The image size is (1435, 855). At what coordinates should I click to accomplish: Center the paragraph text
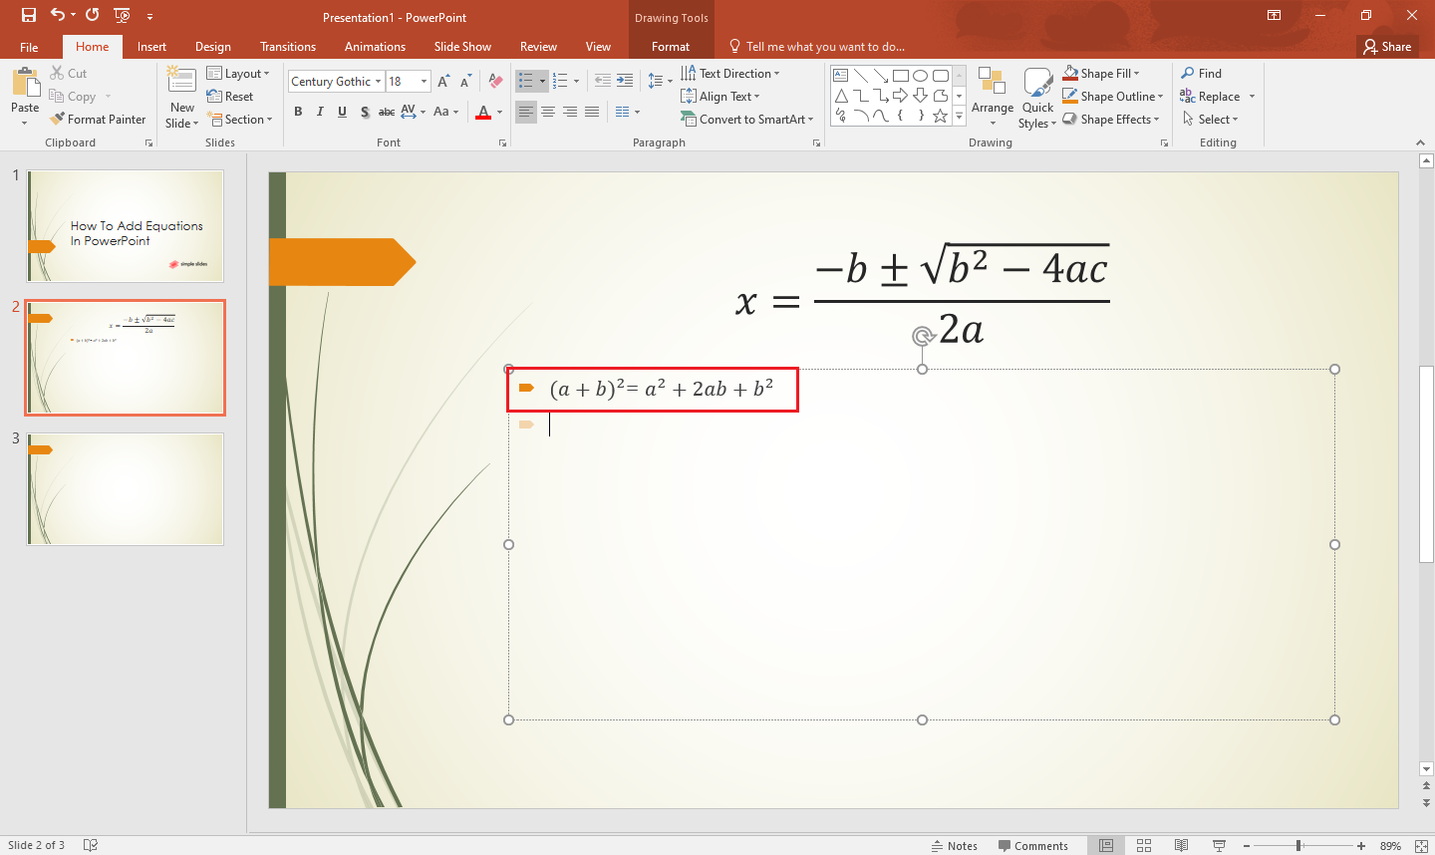(548, 112)
